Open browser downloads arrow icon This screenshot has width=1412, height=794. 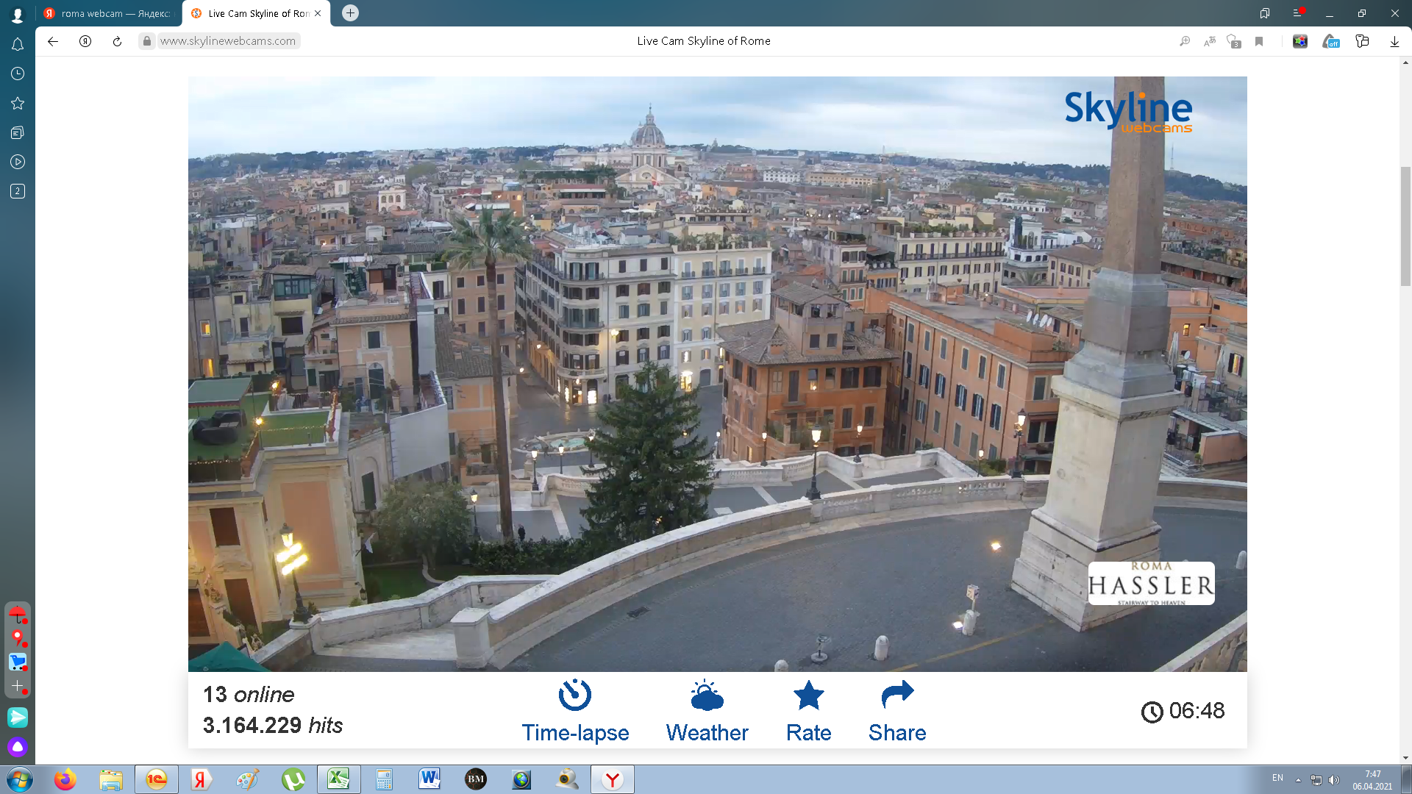pos(1394,41)
